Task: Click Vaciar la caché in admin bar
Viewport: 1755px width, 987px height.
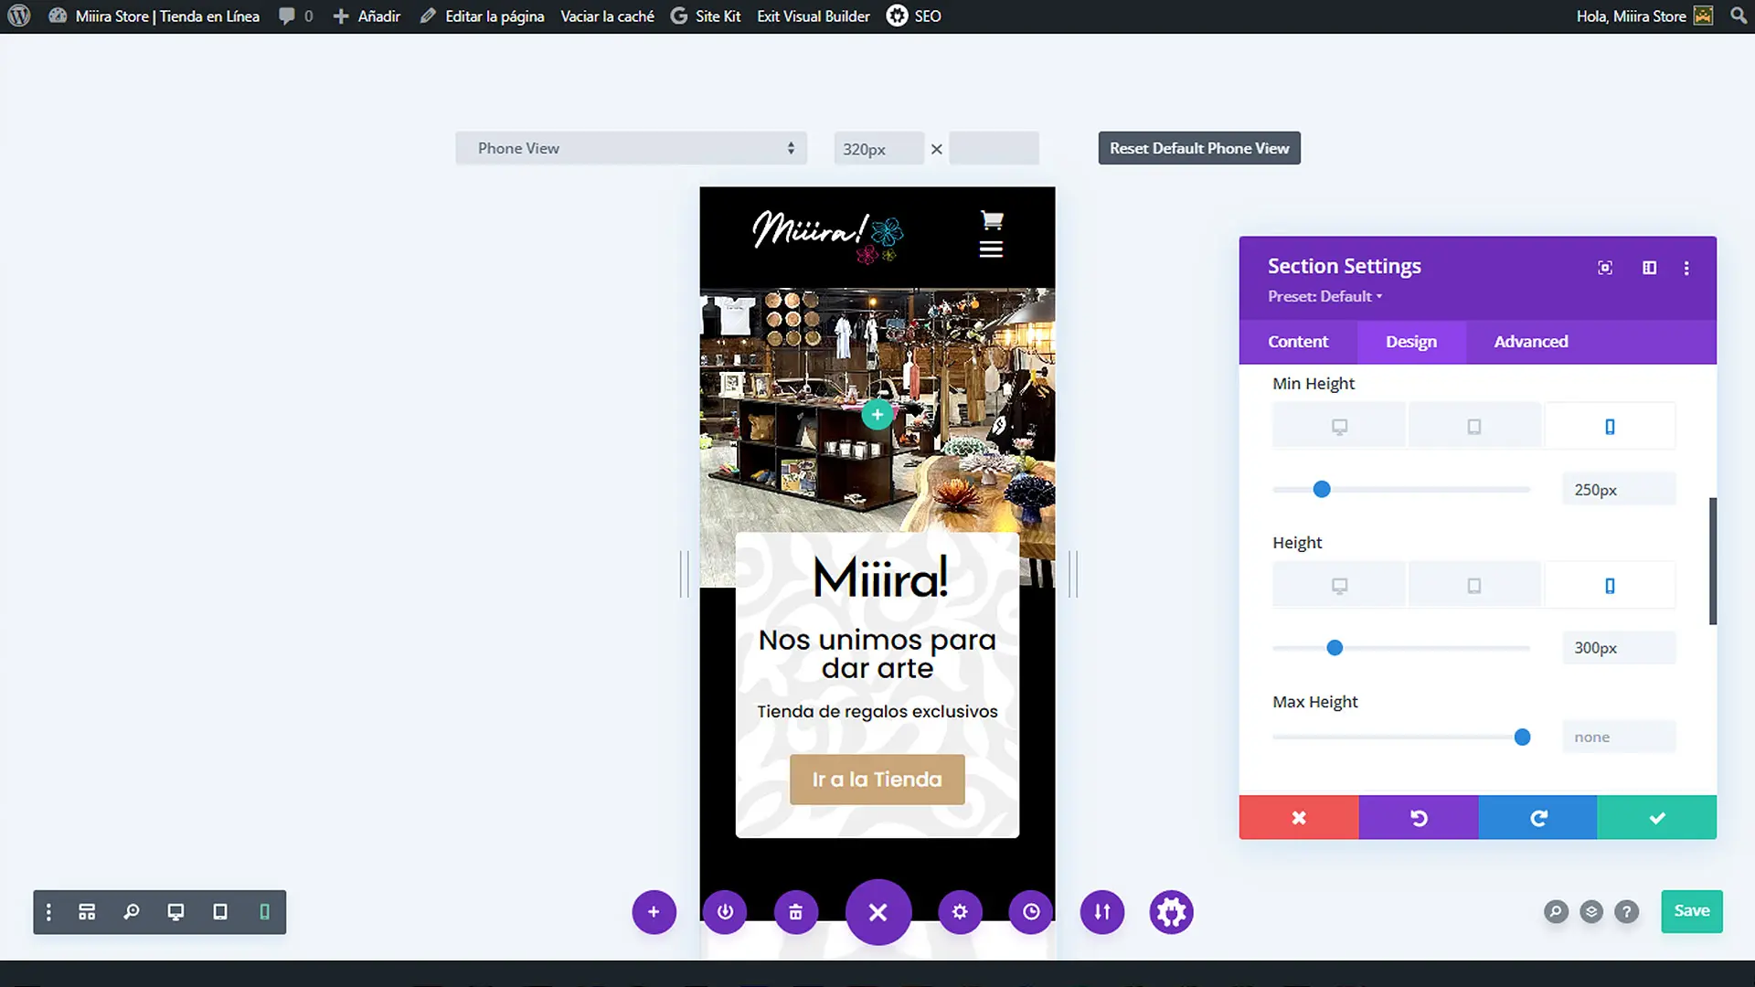Action: [x=607, y=16]
